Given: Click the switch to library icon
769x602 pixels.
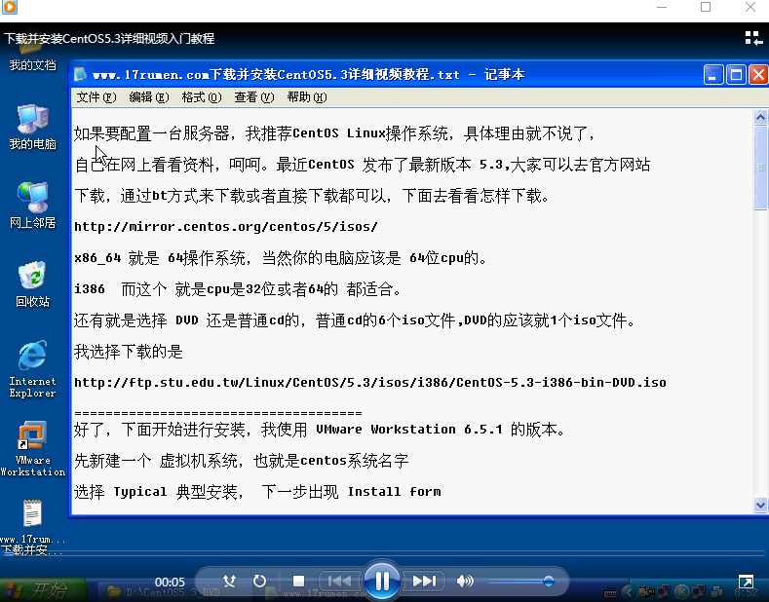Looking at the screenshot, I should [752, 38].
